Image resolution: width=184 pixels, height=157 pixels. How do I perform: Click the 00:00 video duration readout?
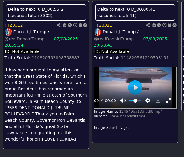coord(110,101)
